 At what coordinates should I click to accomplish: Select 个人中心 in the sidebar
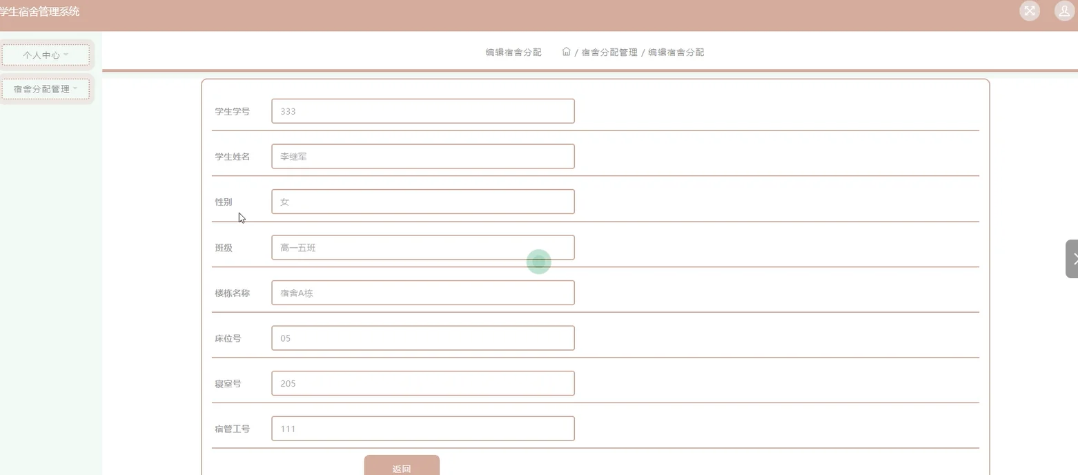(x=41, y=55)
